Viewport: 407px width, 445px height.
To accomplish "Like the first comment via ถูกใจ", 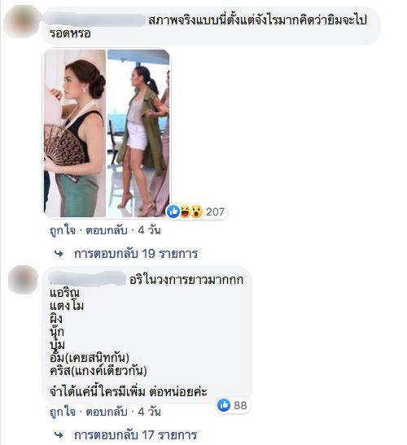I will [63, 230].
